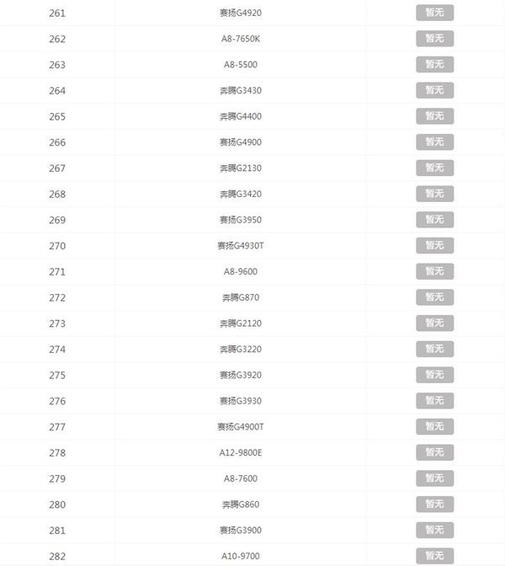Click 暂无 button in A8-7650K row
The height and width of the screenshot is (566, 505).
pos(434,39)
